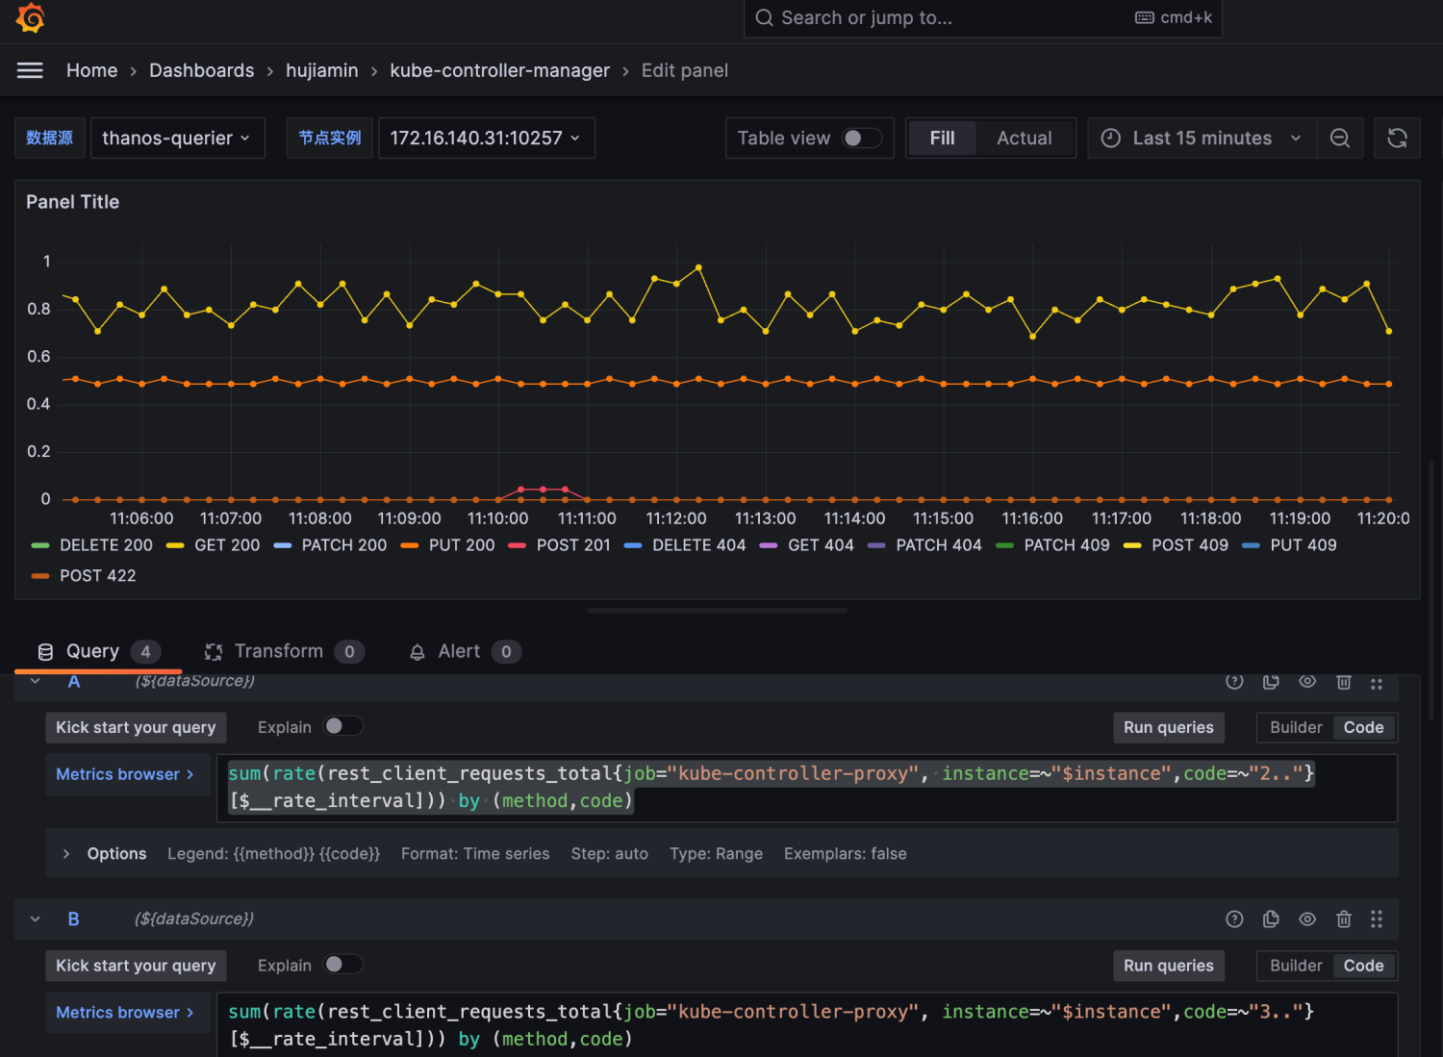Screen dimensions: 1443x1057
Task: Open the Metrics browser for query B
Action: [x=125, y=1013]
